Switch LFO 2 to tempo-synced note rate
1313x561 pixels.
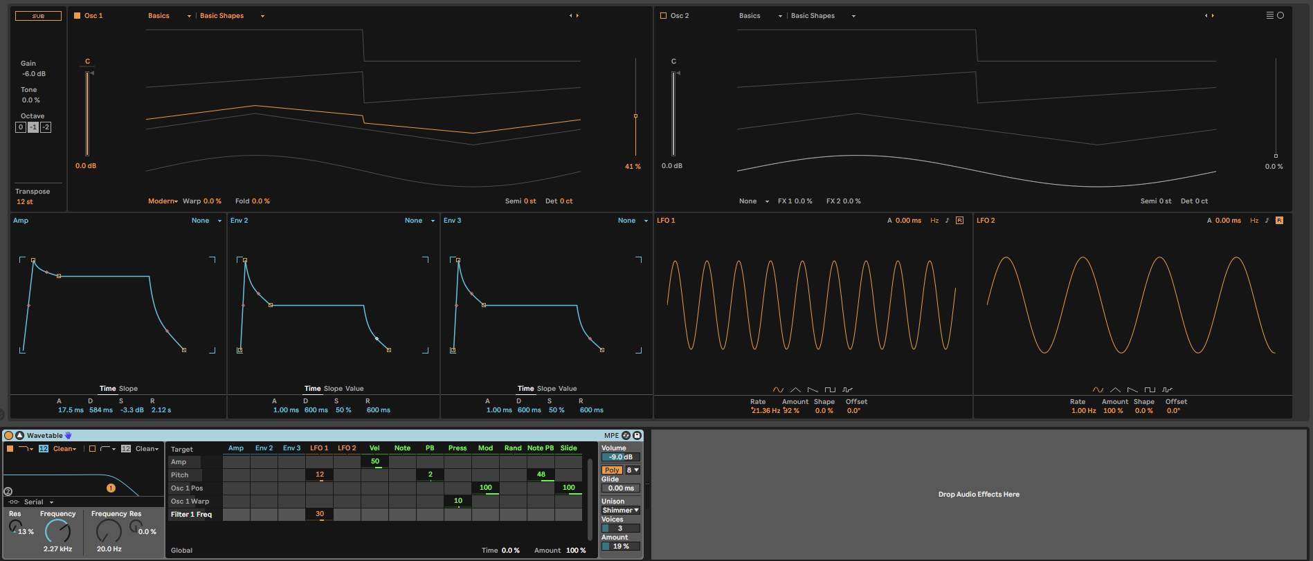tap(1267, 220)
